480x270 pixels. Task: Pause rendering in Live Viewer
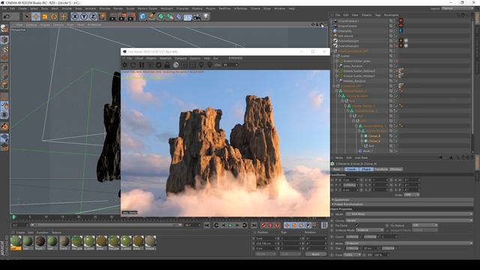click(x=142, y=65)
